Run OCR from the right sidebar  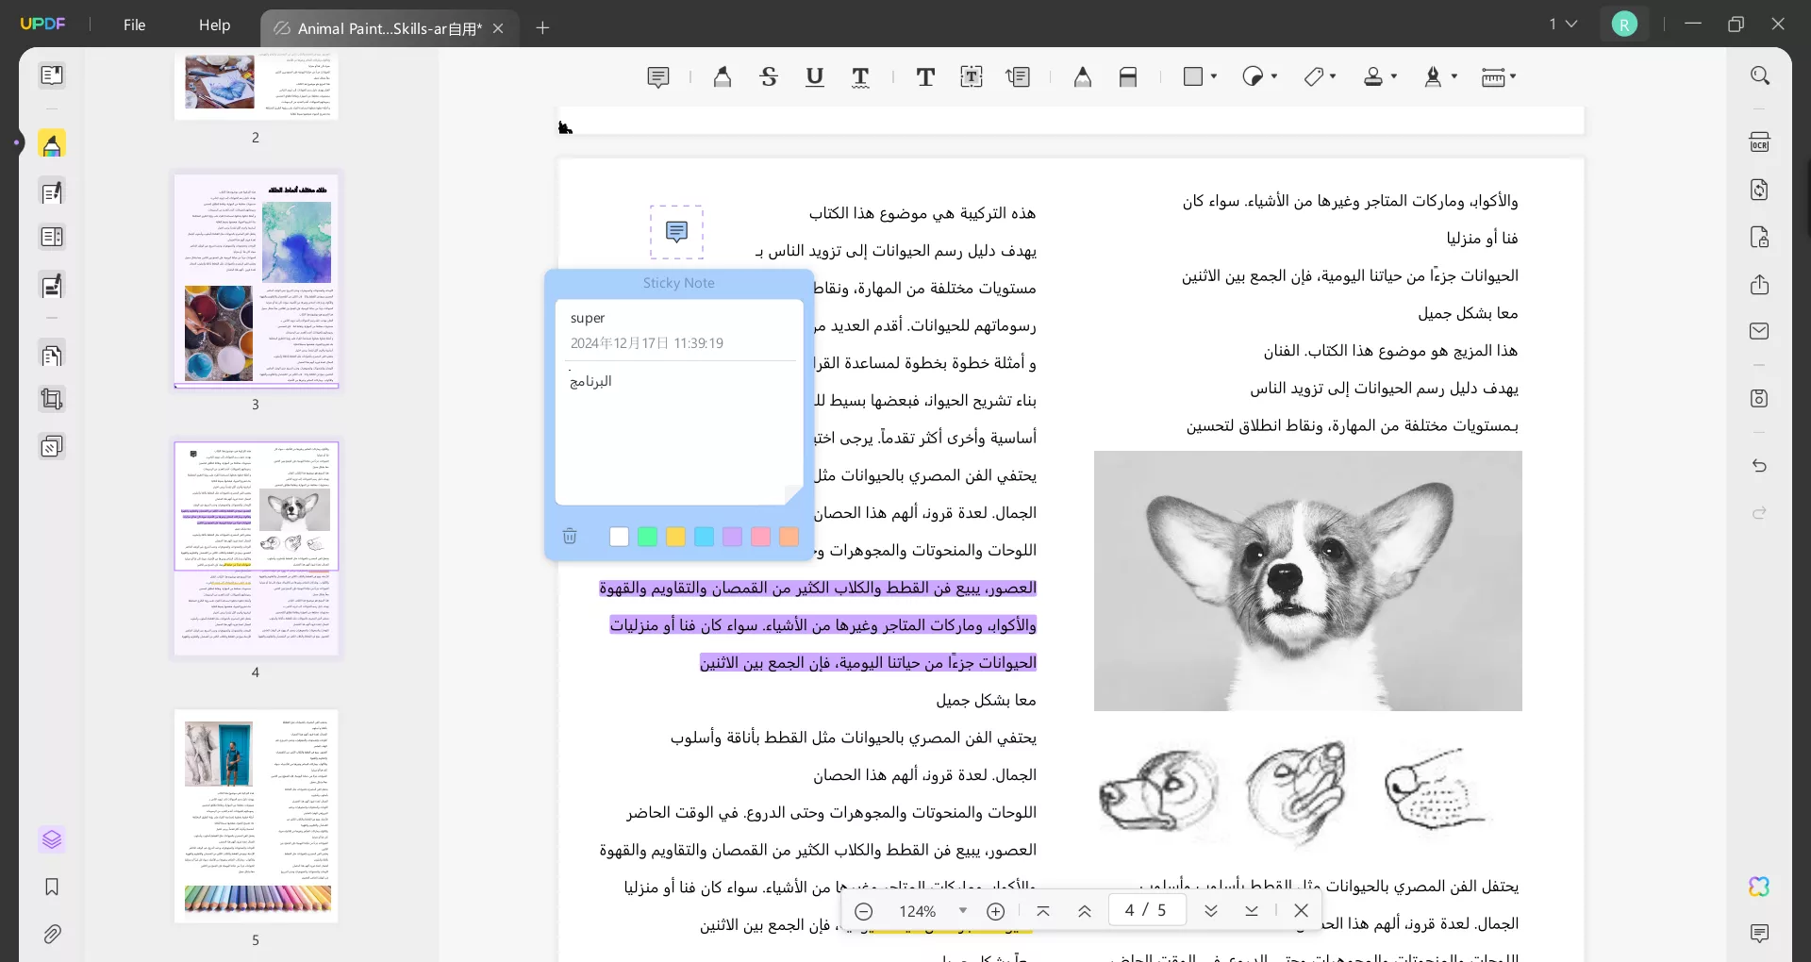point(1760,141)
